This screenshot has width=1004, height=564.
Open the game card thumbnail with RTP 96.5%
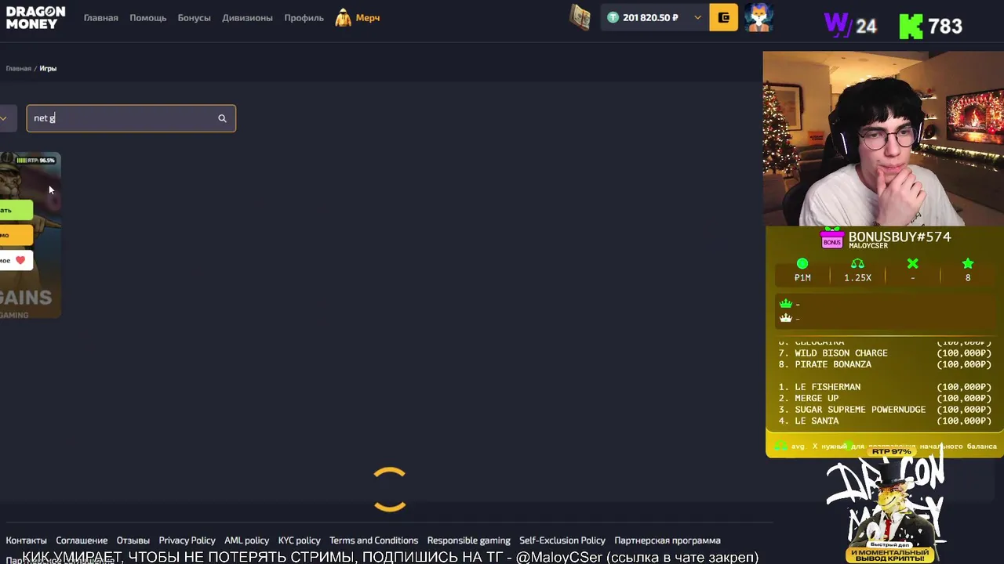[x=30, y=235]
